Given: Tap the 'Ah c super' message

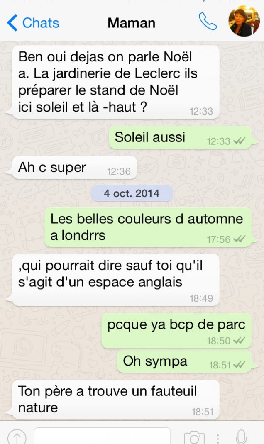Looking at the screenshot, I should pyautogui.click(x=74, y=168).
